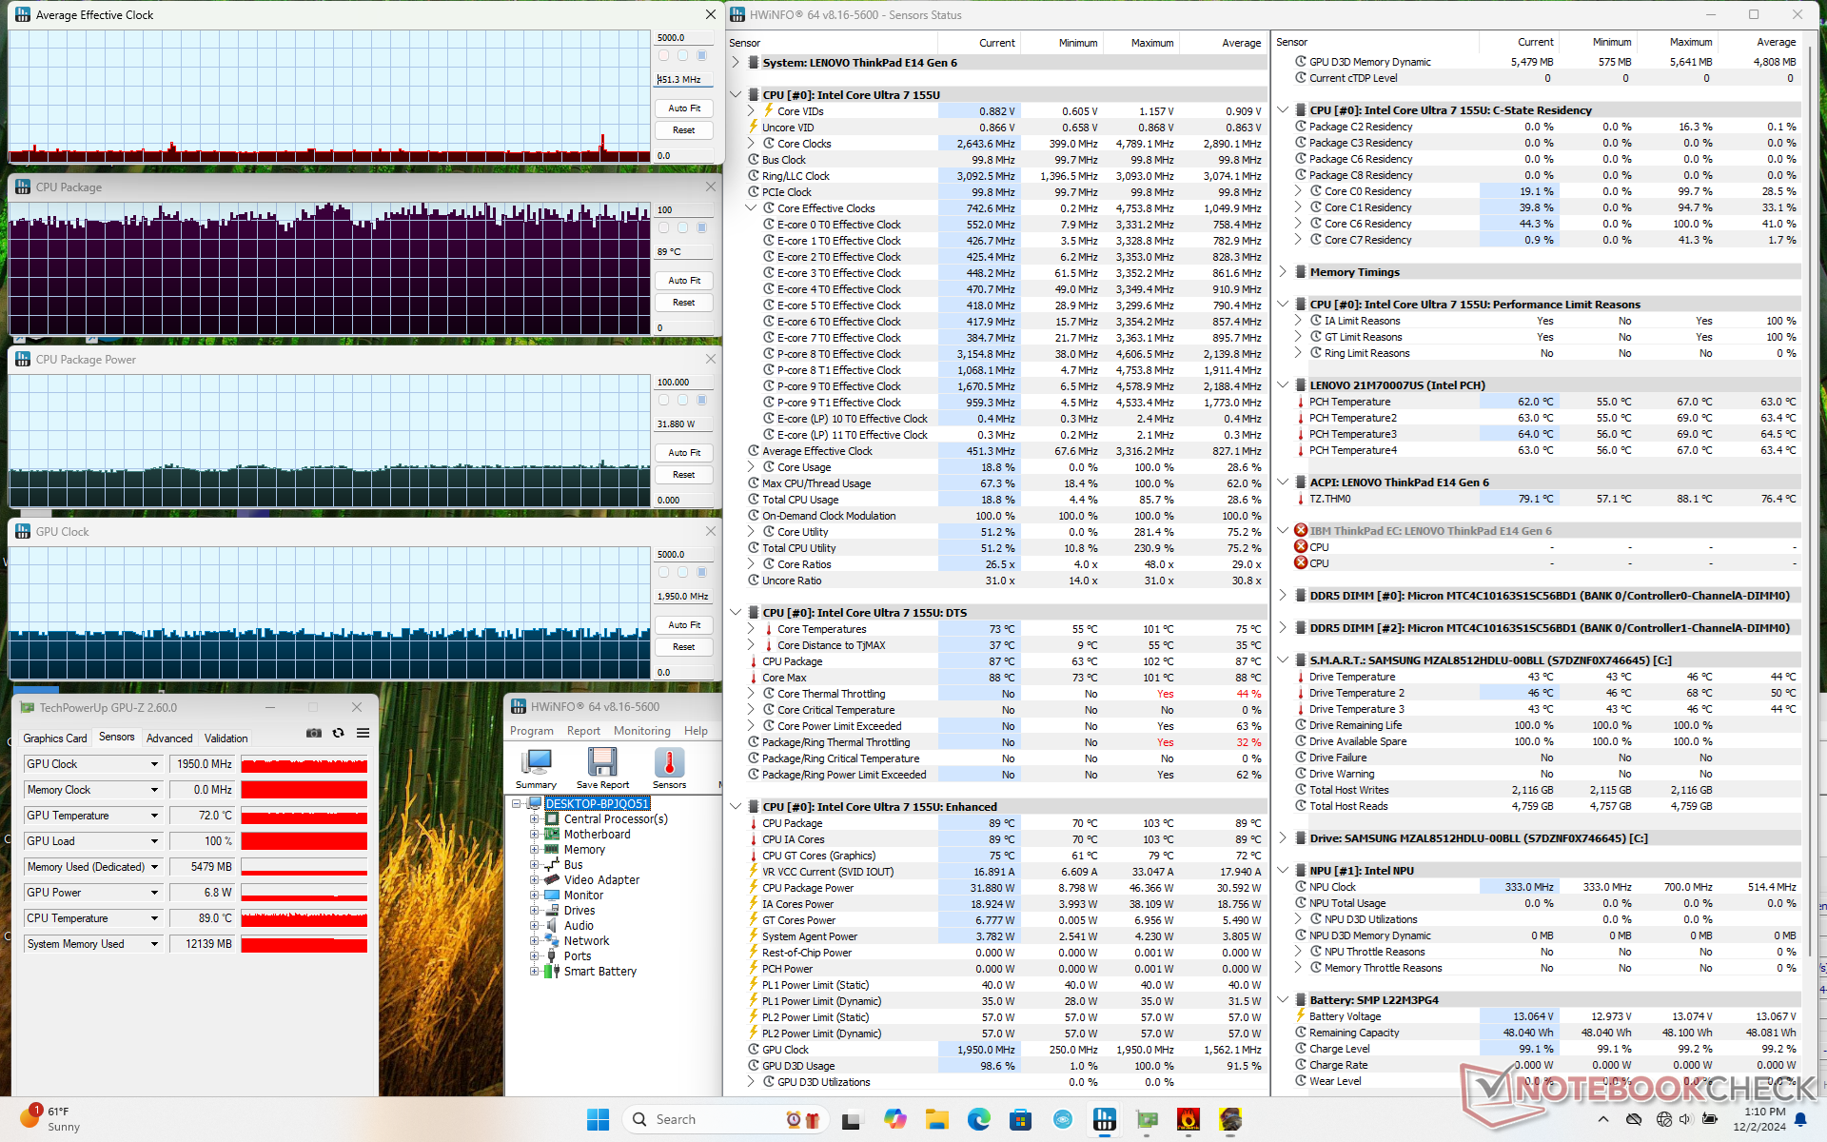1827x1142 pixels.
Task: Open the File Explorer taskbar icon
Action: (936, 1119)
